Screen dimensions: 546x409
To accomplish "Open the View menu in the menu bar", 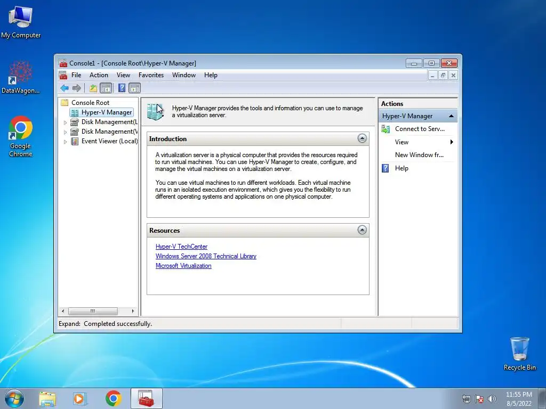I will coord(123,75).
